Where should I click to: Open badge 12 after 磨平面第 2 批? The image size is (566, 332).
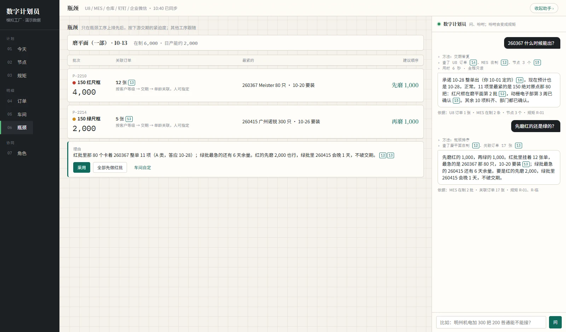click(502, 94)
